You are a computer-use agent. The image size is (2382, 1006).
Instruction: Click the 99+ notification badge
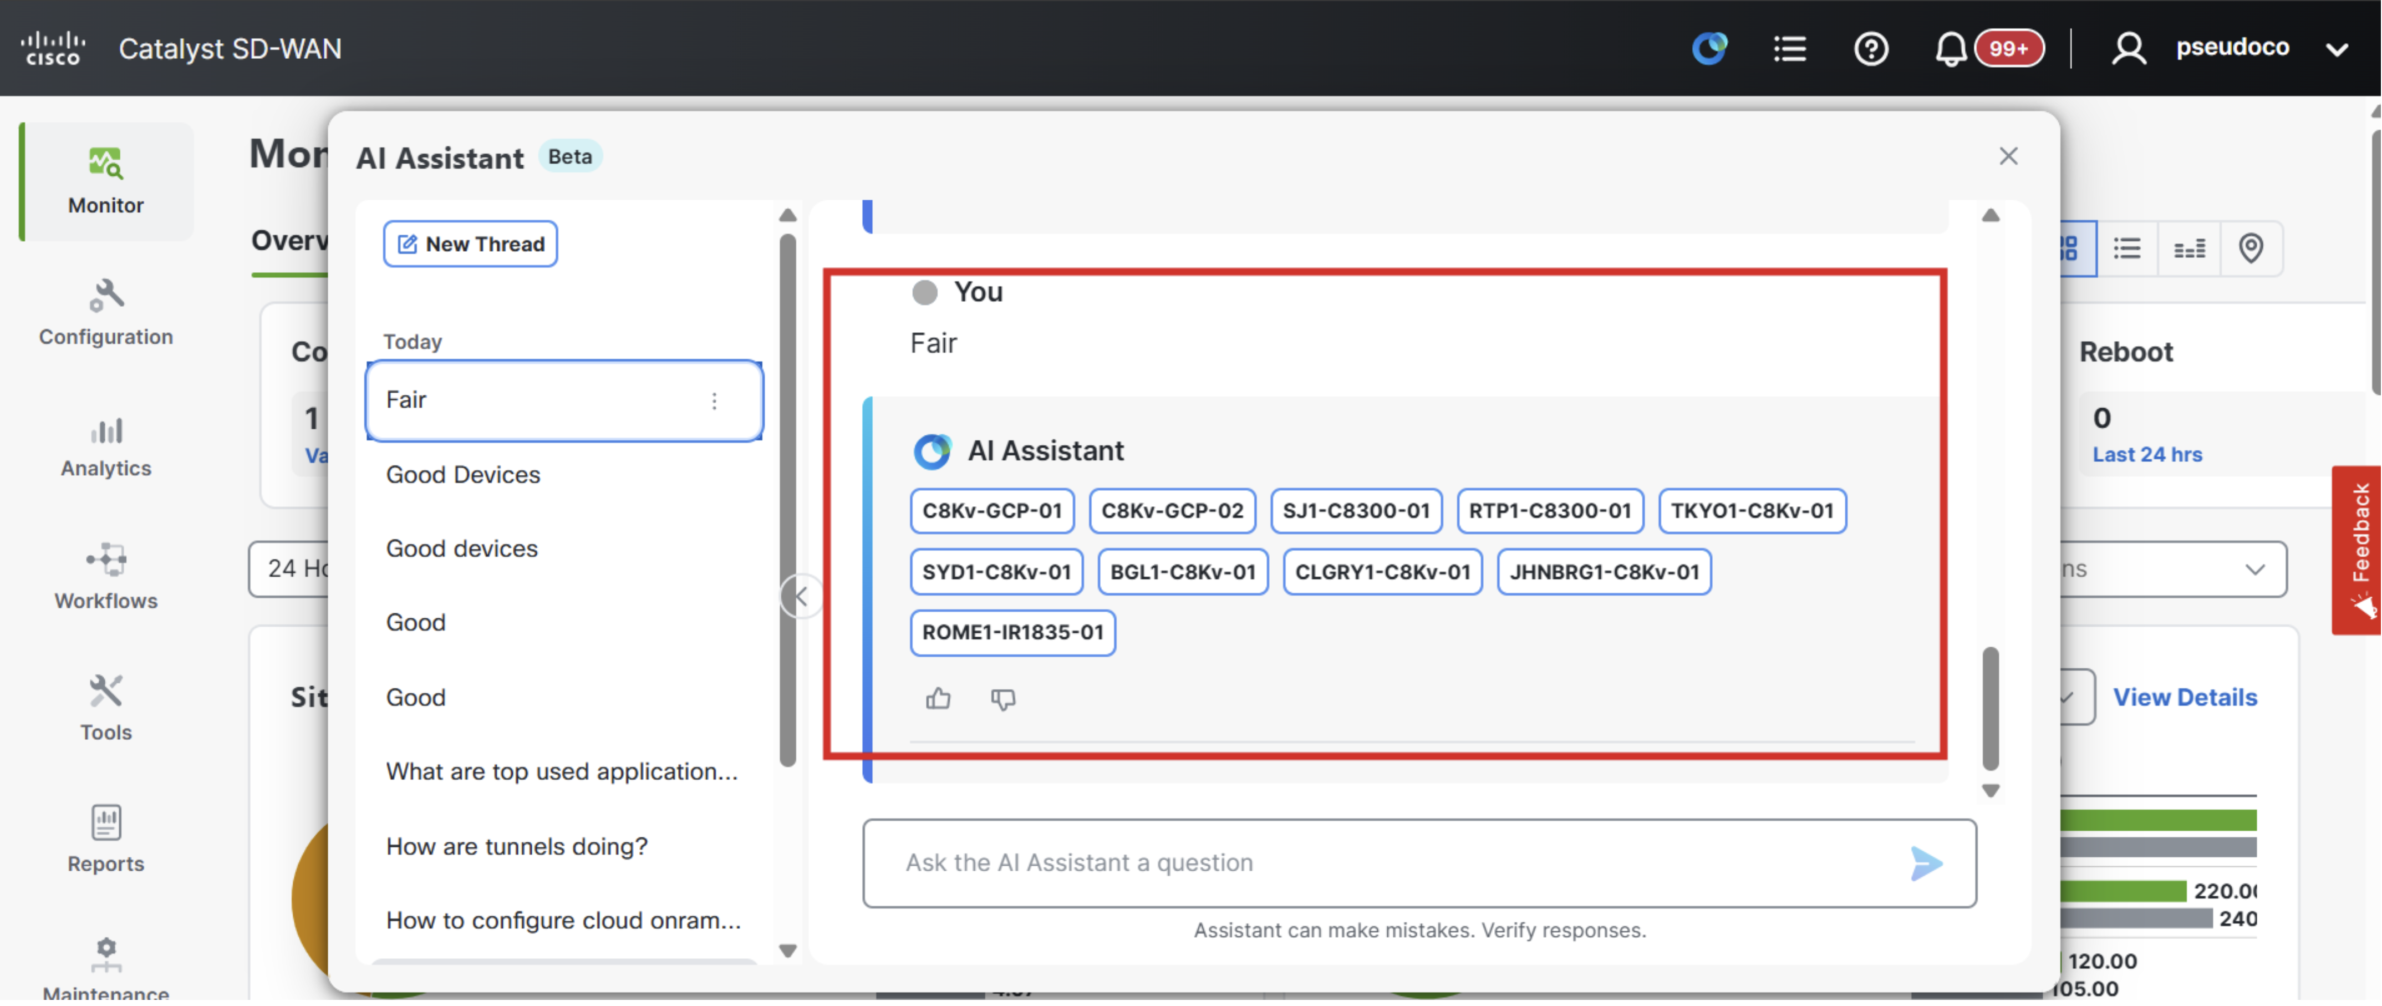point(2008,48)
